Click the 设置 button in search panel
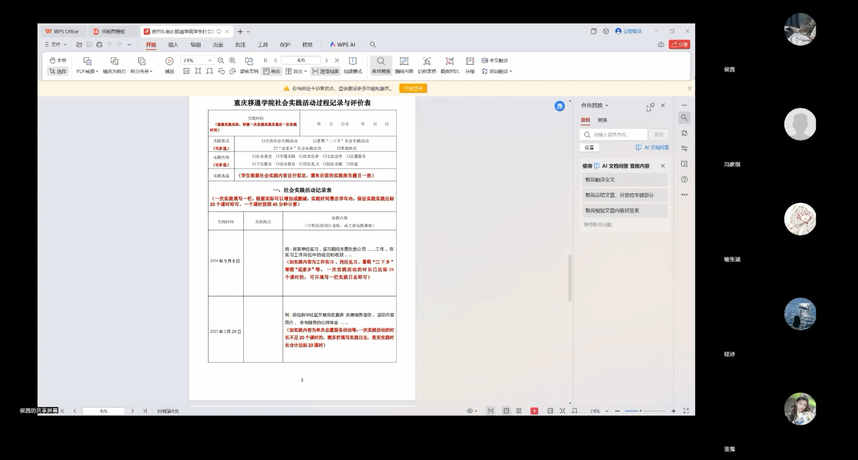 point(589,147)
